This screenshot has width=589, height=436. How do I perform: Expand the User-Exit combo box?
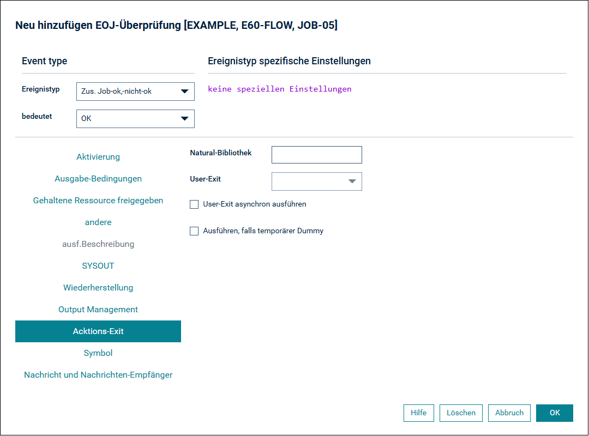[x=317, y=181]
